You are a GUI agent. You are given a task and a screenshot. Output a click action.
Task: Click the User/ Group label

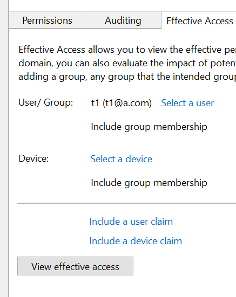pos(46,102)
